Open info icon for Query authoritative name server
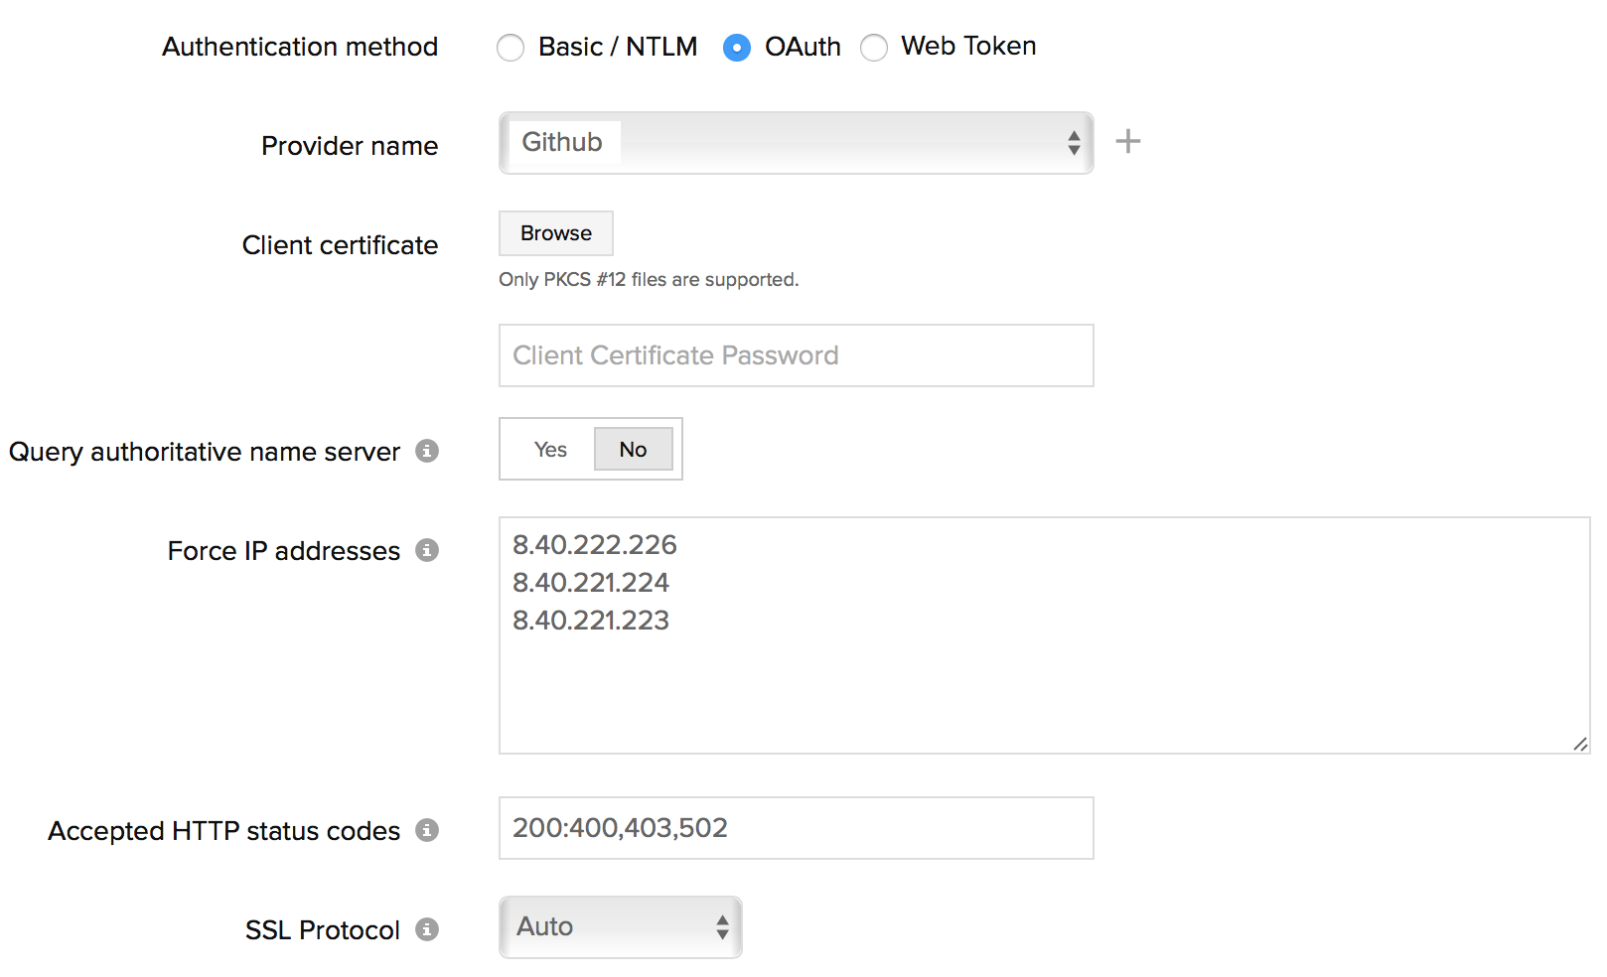Viewport: 1607px width, 977px height. (427, 451)
